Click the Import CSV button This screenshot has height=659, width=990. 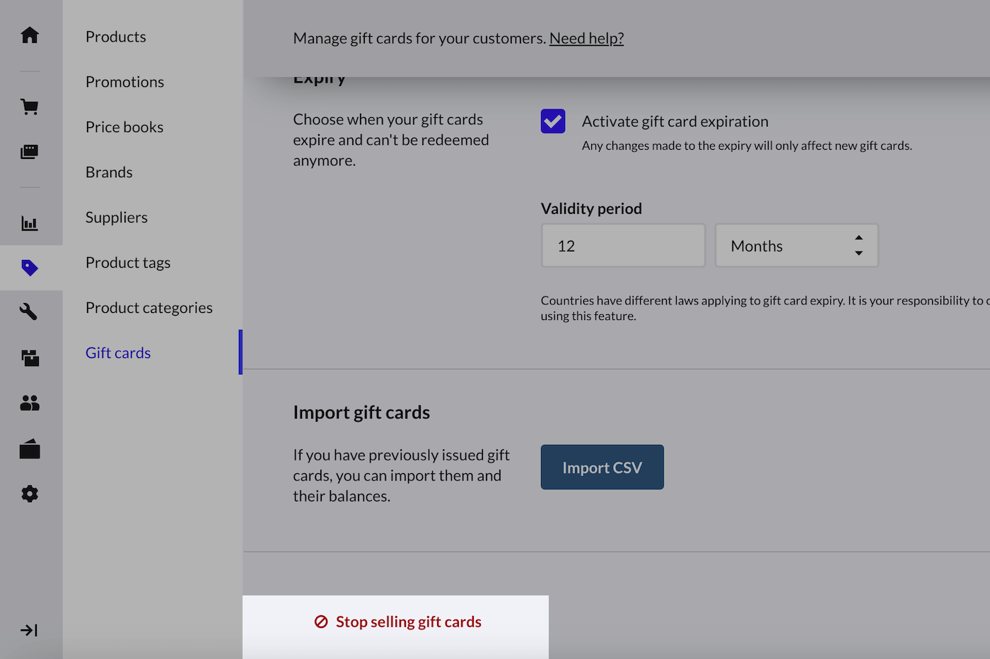[602, 468]
